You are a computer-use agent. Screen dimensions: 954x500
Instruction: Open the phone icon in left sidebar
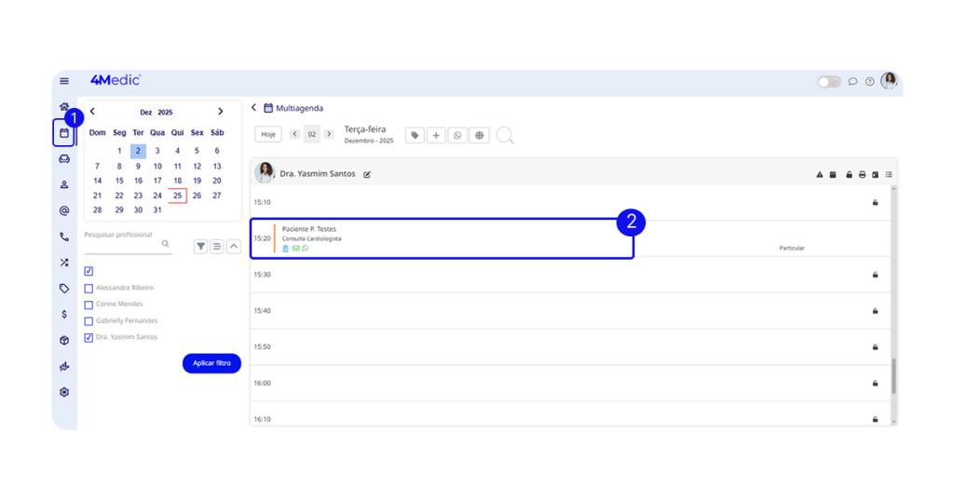(x=64, y=236)
